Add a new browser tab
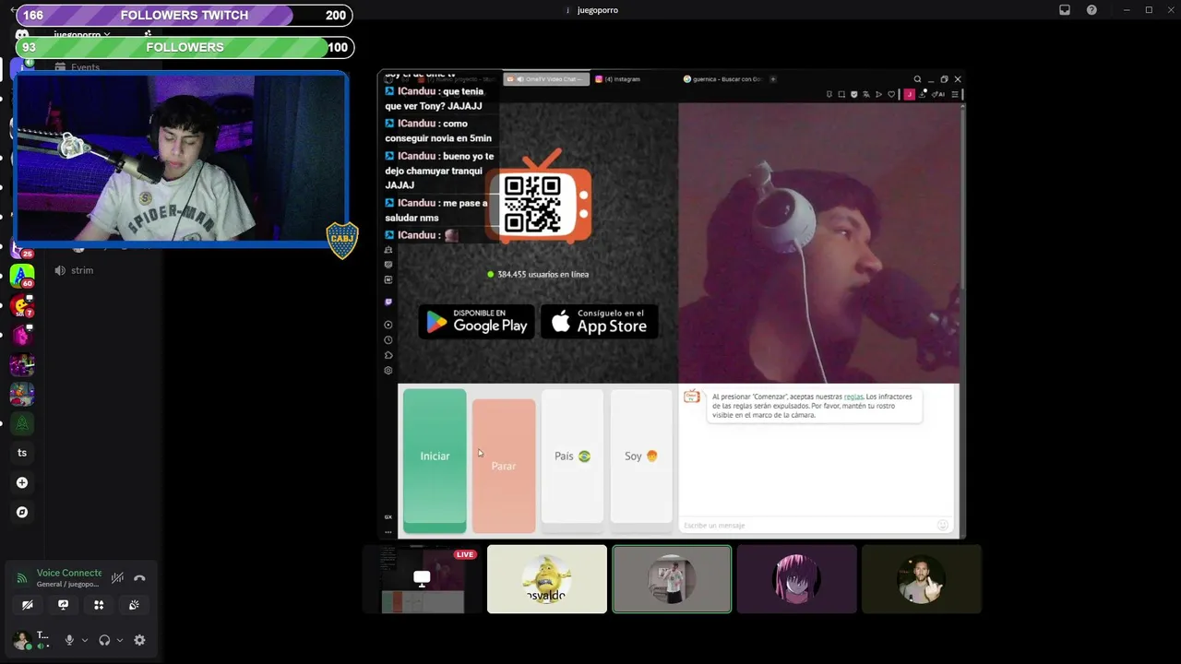The height and width of the screenshot is (664, 1181). point(773,79)
